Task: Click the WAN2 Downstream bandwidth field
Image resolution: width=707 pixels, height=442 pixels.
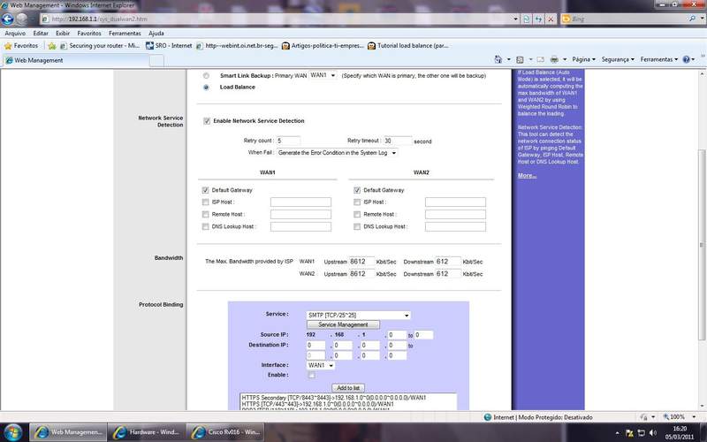Action: point(448,274)
